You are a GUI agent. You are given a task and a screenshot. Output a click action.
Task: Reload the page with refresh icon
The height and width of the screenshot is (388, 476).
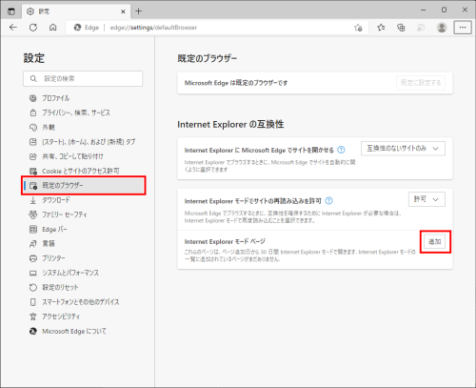coord(33,28)
